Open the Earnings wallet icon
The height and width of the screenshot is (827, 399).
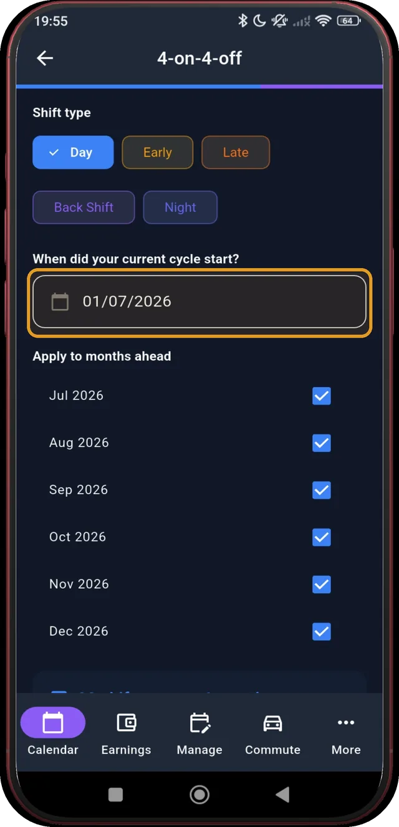(126, 723)
